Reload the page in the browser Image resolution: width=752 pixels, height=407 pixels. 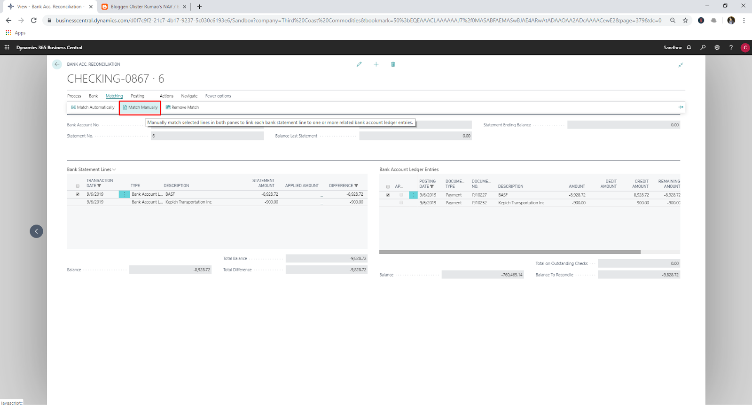(34, 20)
